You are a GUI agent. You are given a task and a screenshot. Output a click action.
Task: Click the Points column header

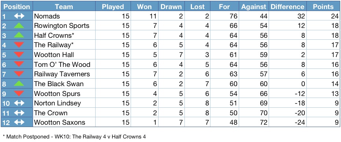pos(323,7)
